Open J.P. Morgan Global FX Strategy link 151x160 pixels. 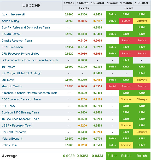pos(21,73)
